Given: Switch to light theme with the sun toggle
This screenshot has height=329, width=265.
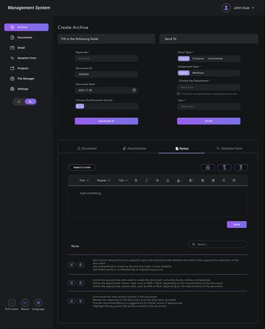Looking at the screenshot, I should click(x=19, y=102).
